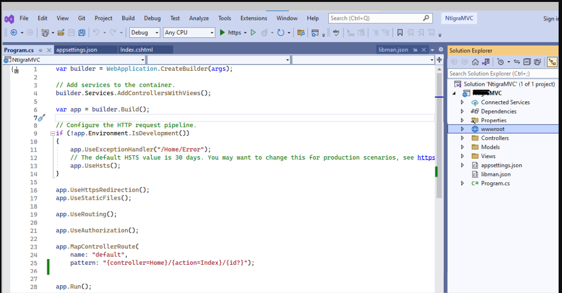
Task: Click the Solution Explorer Home icon
Action: point(475,62)
